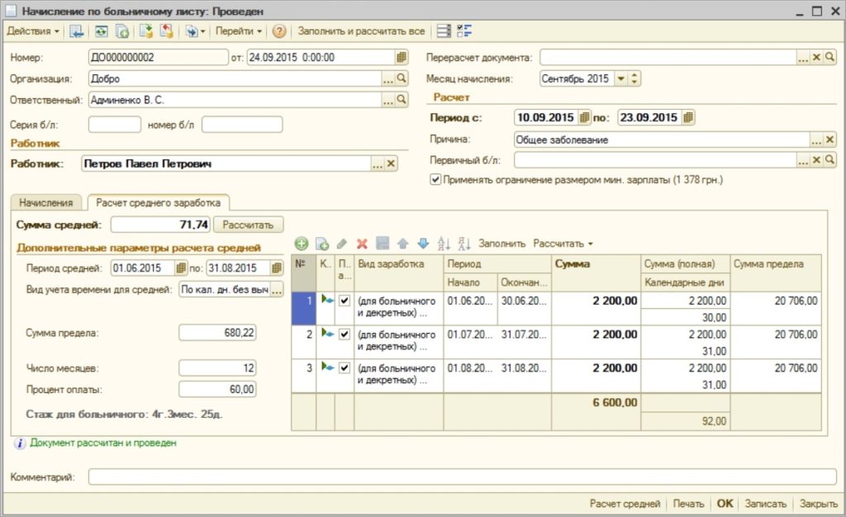846x517 pixels.
Task: Click the Рассчитать button beside Сумма средней
Action: pyautogui.click(x=248, y=225)
